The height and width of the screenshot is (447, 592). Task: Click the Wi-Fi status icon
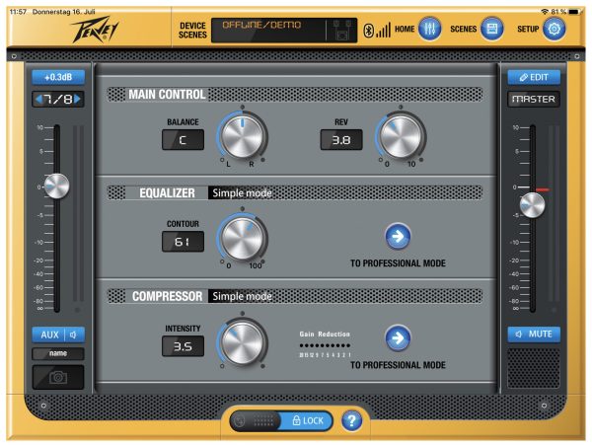pos(545,12)
